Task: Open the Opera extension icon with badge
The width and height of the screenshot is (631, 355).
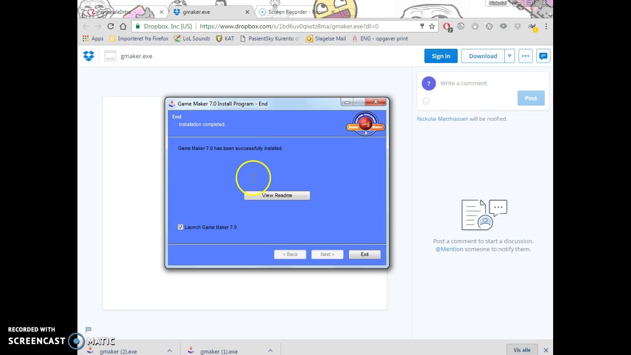Action: pos(447,27)
